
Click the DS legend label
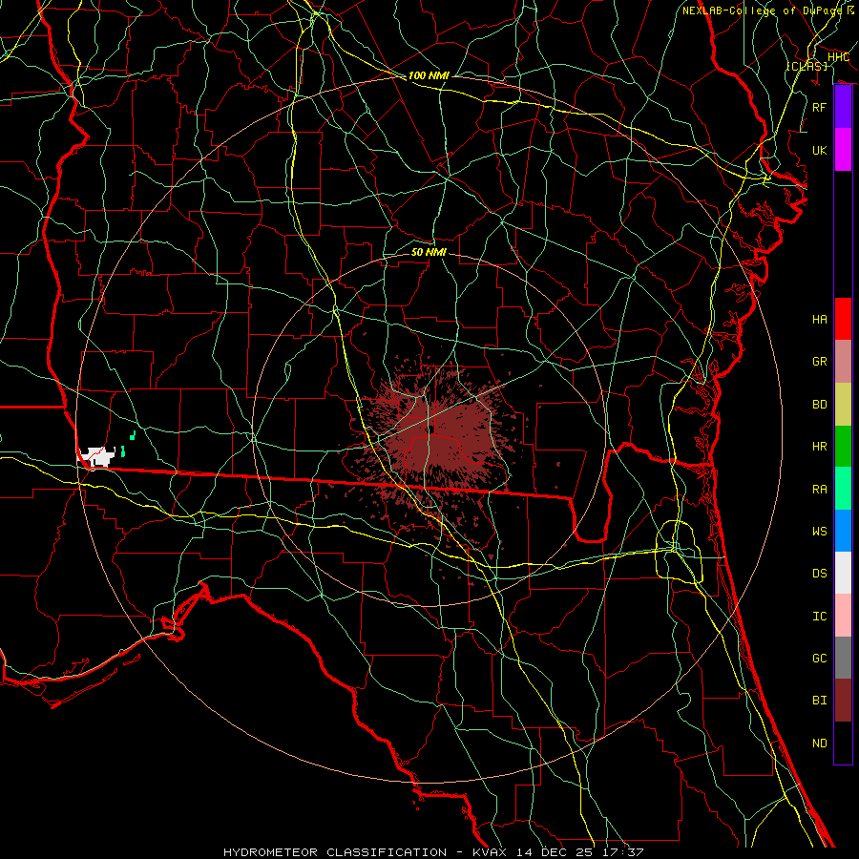tap(820, 574)
